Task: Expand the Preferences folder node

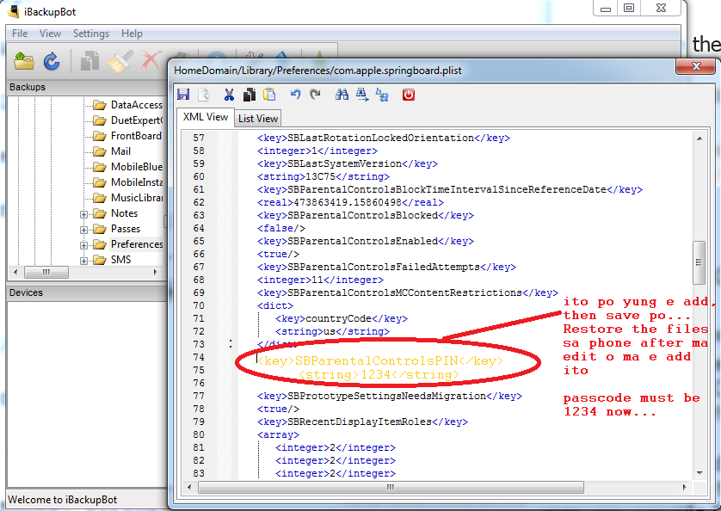Action: coord(83,245)
